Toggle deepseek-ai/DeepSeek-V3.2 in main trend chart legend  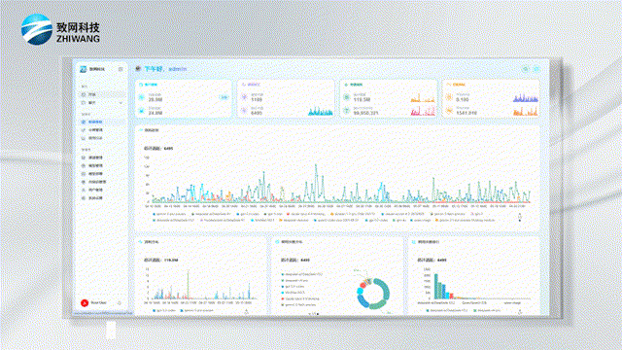click(174, 221)
